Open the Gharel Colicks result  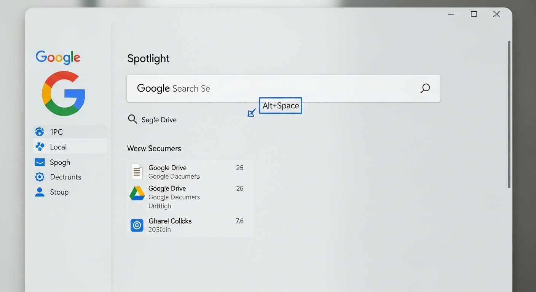190,225
